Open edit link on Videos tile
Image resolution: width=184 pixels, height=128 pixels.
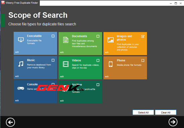point(62,77)
